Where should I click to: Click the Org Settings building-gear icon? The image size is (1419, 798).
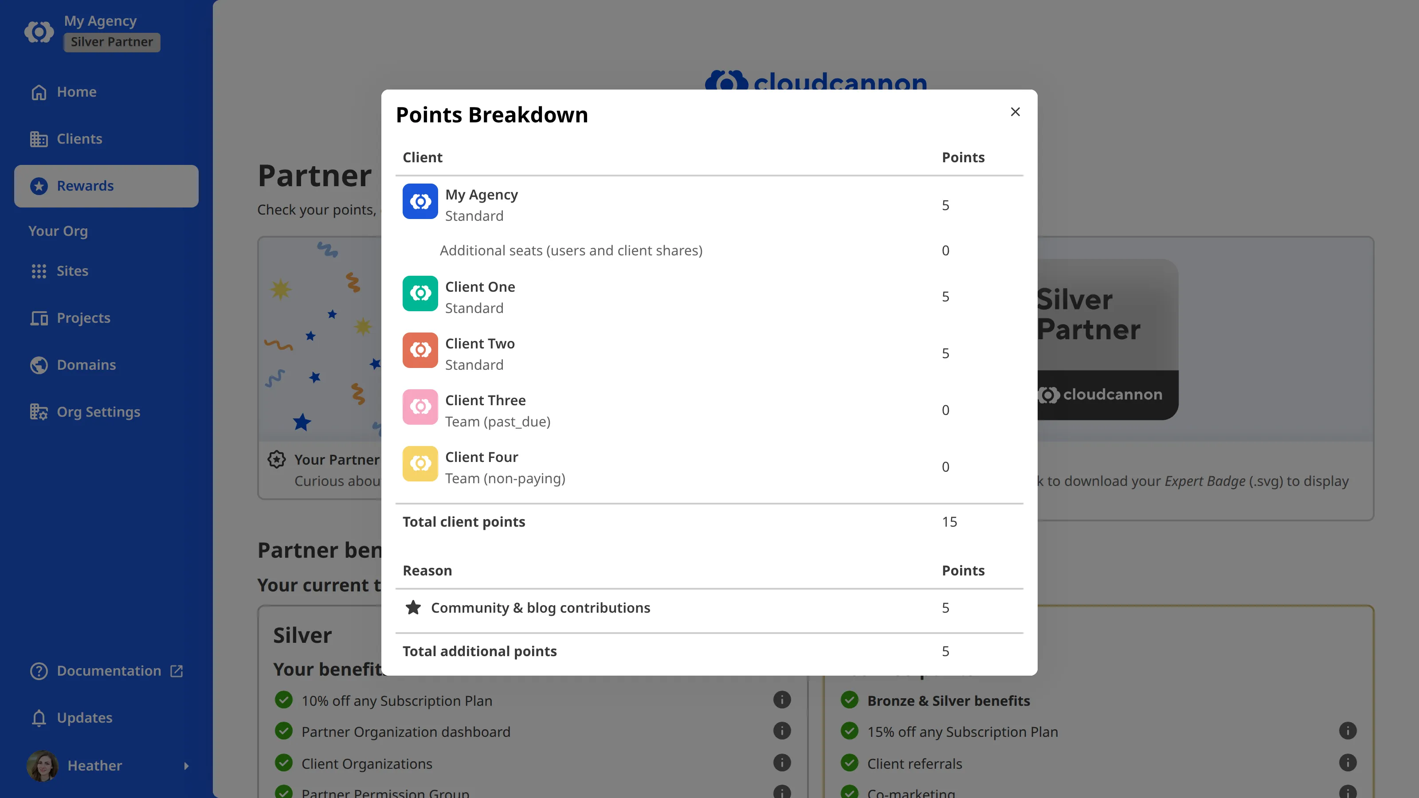[39, 412]
